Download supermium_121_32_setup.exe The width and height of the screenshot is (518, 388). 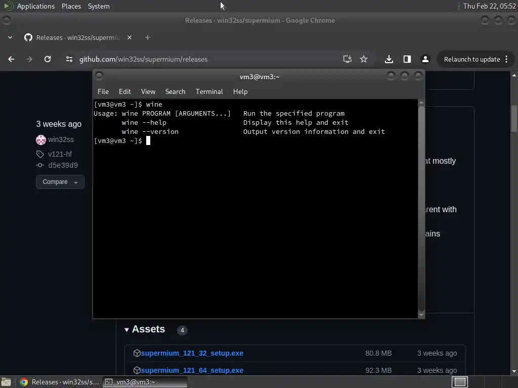click(192, 353)
